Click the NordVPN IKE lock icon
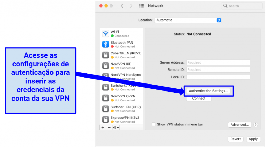This screenshot has width=266, height=147. point(105,66)
